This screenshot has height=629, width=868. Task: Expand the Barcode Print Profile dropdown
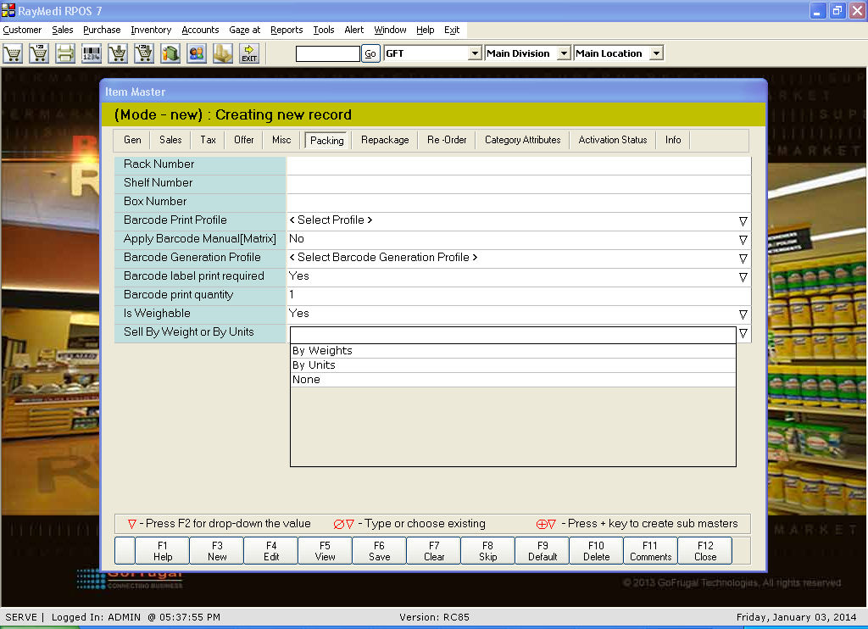(743, 220)
